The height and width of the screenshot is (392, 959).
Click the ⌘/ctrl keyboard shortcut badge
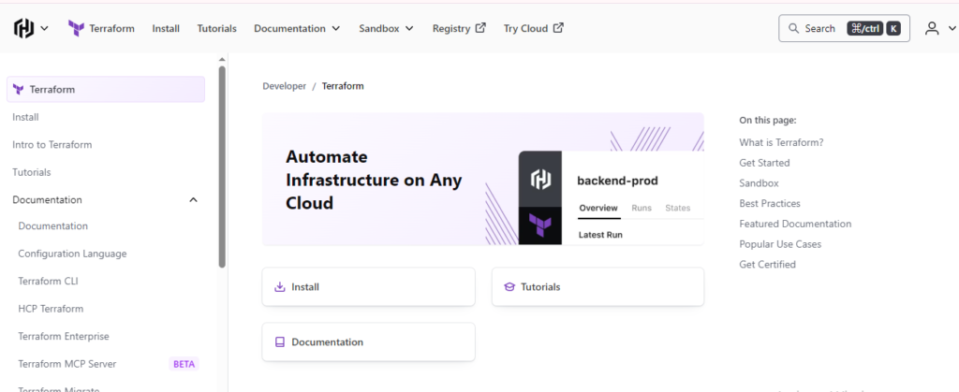tap(864, 28)
